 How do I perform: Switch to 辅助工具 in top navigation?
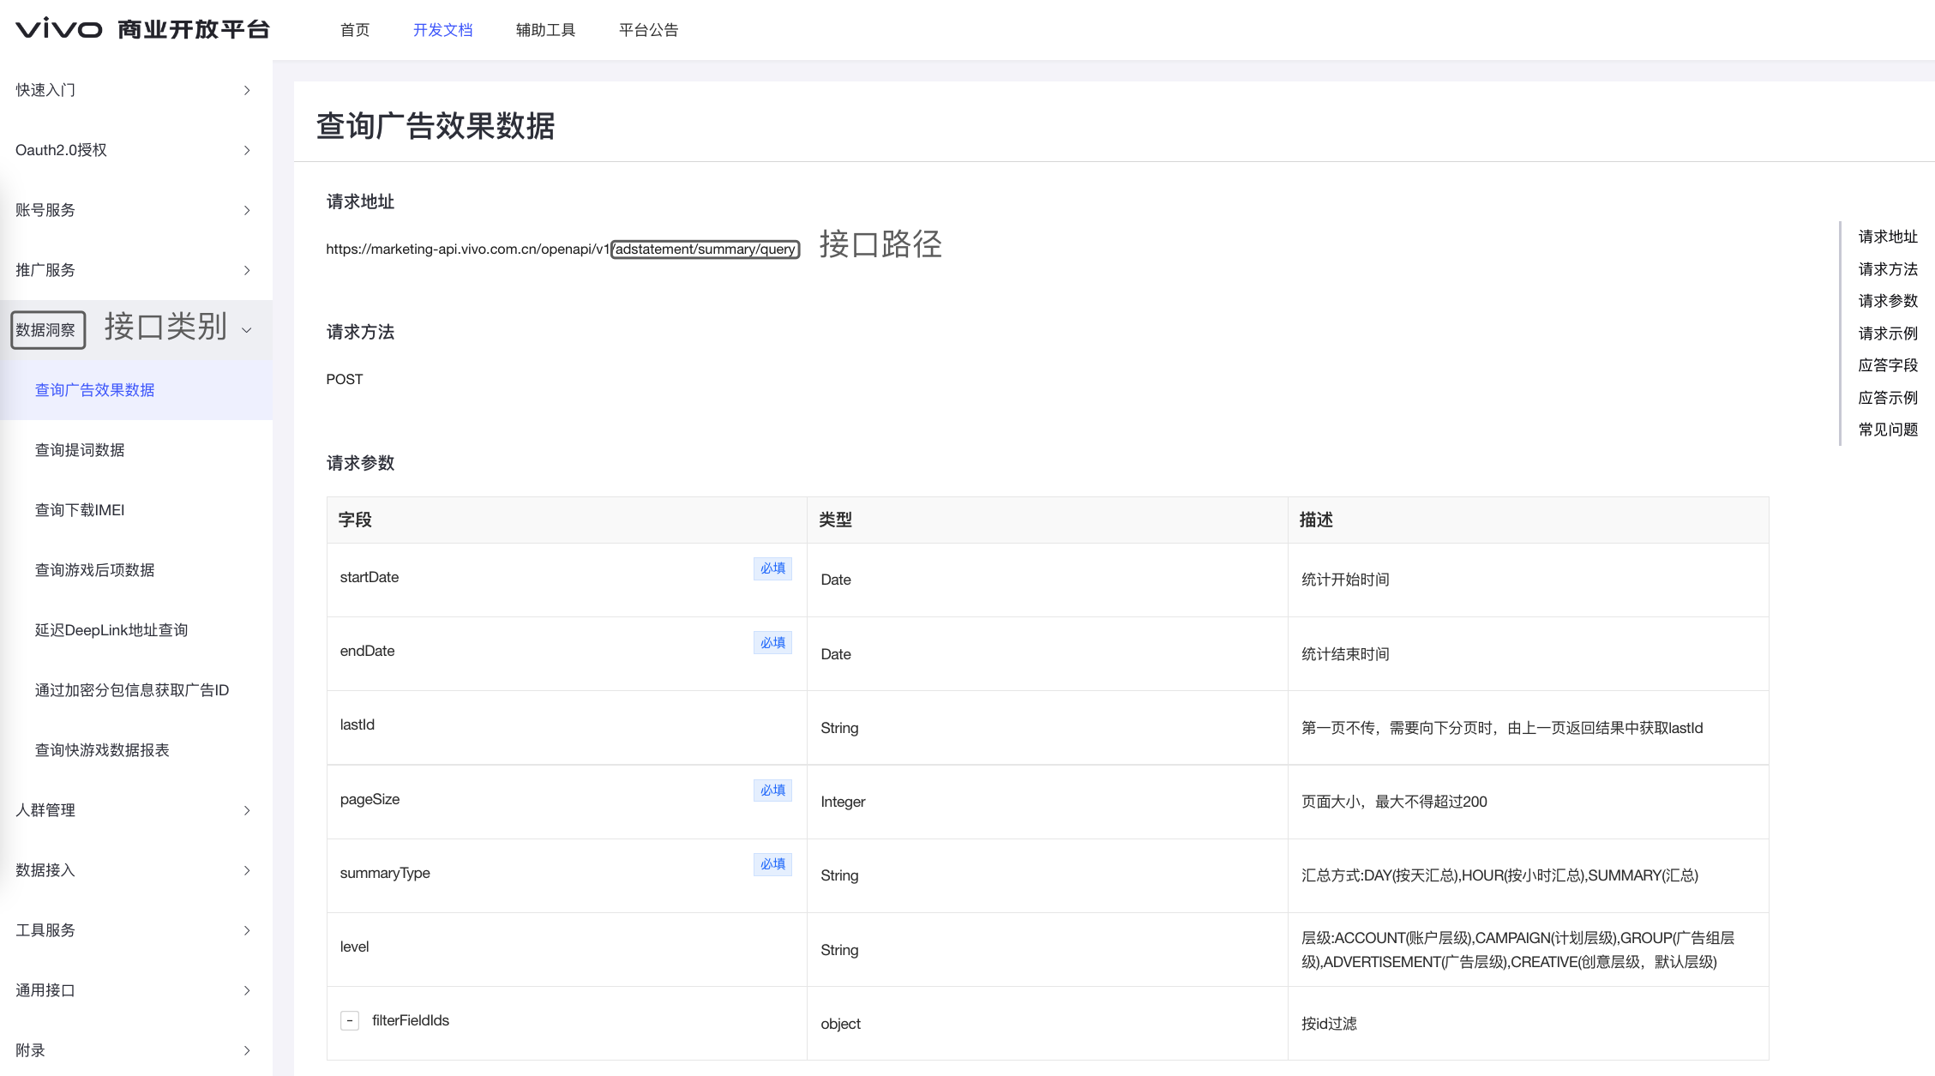point(545,30)
